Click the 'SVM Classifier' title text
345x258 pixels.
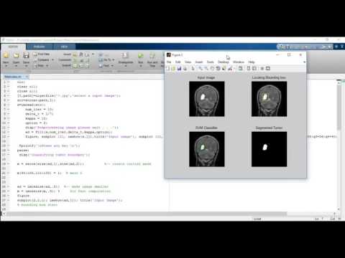point(206,128)
